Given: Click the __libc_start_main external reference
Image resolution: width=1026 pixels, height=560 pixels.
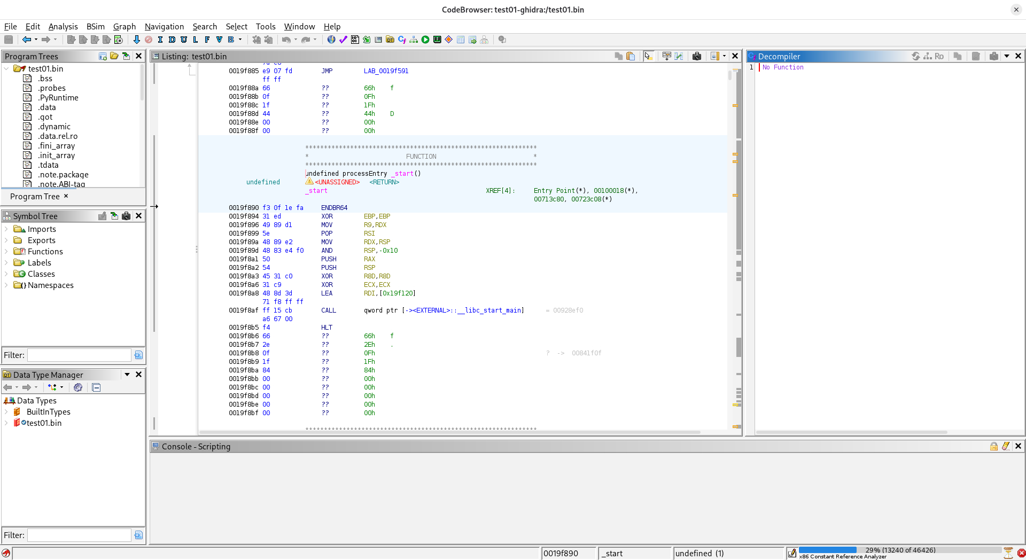Looking at the screenshot, I should coord(494,310).
